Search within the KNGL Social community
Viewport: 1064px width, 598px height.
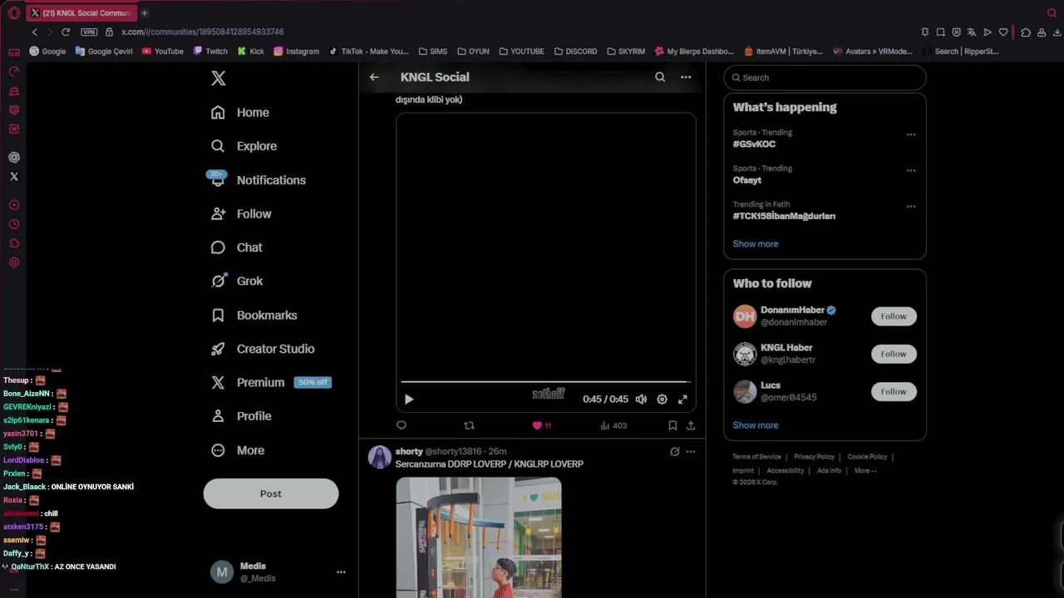660,77
